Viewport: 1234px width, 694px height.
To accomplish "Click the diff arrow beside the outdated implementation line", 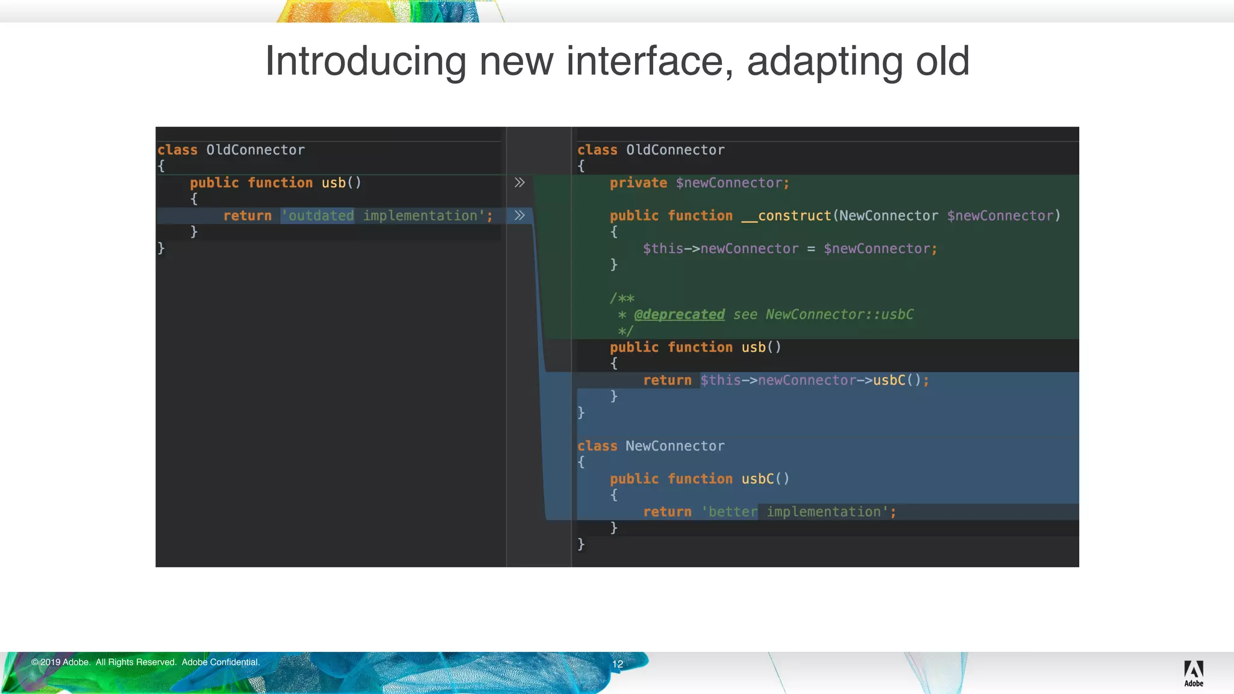I will (519, 216).
